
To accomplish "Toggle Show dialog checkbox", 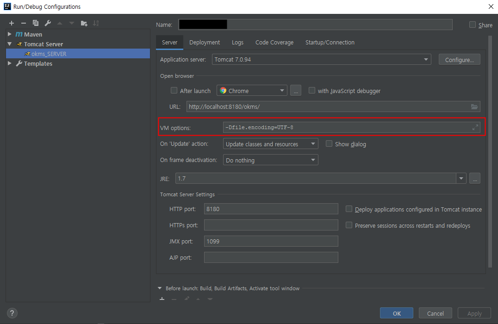I will tap(329, 144).
